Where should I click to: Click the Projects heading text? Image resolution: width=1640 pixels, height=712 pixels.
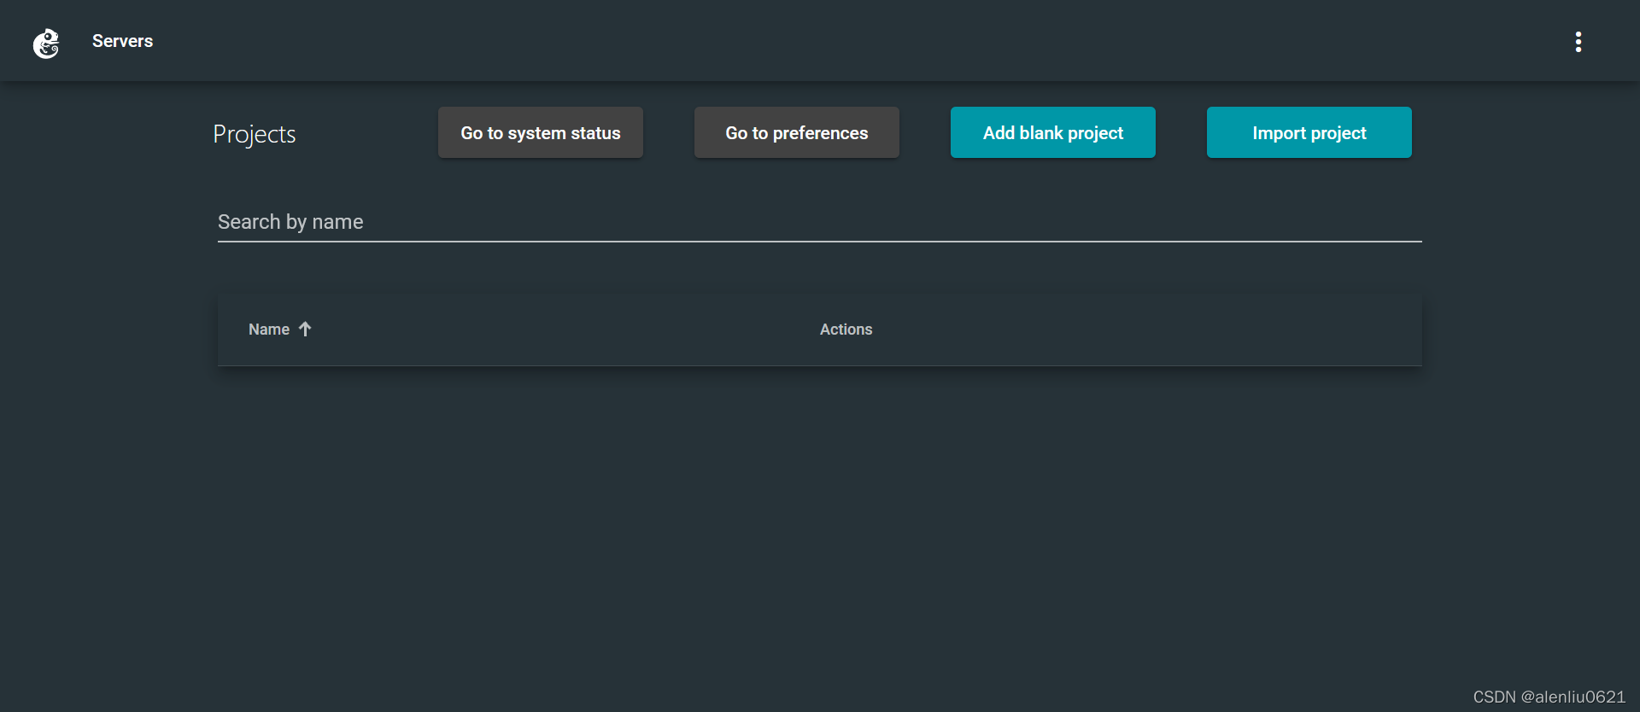click(255, 134)
